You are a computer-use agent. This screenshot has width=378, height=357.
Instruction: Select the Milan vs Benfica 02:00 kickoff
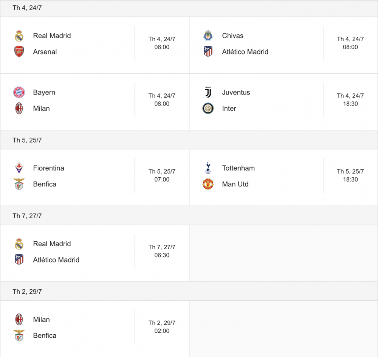(162, 327)
